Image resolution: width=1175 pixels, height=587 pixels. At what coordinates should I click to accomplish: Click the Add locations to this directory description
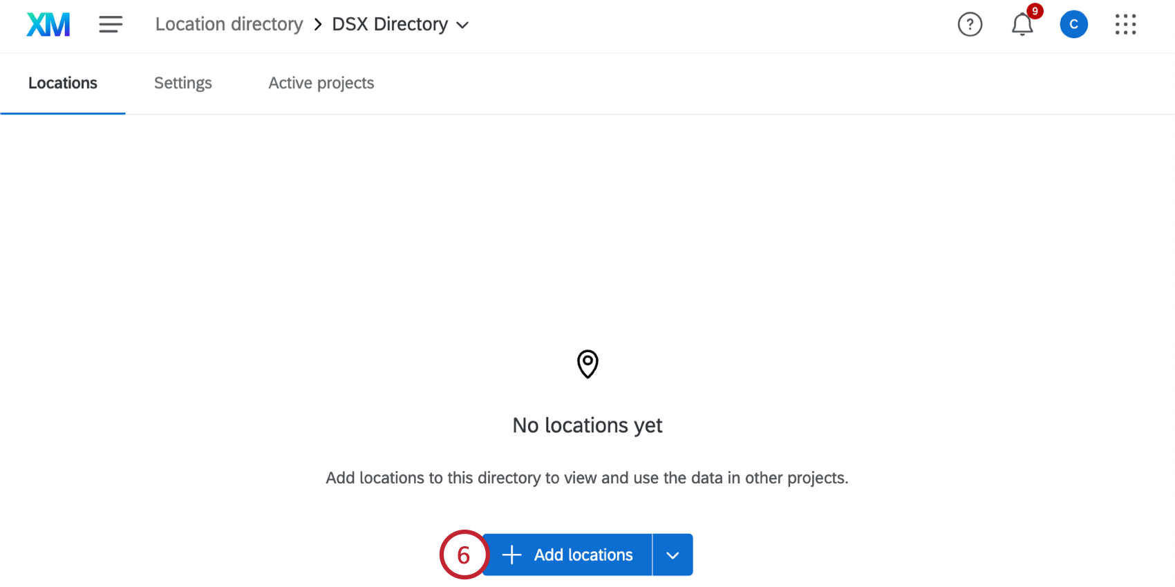tap(587, 478)
